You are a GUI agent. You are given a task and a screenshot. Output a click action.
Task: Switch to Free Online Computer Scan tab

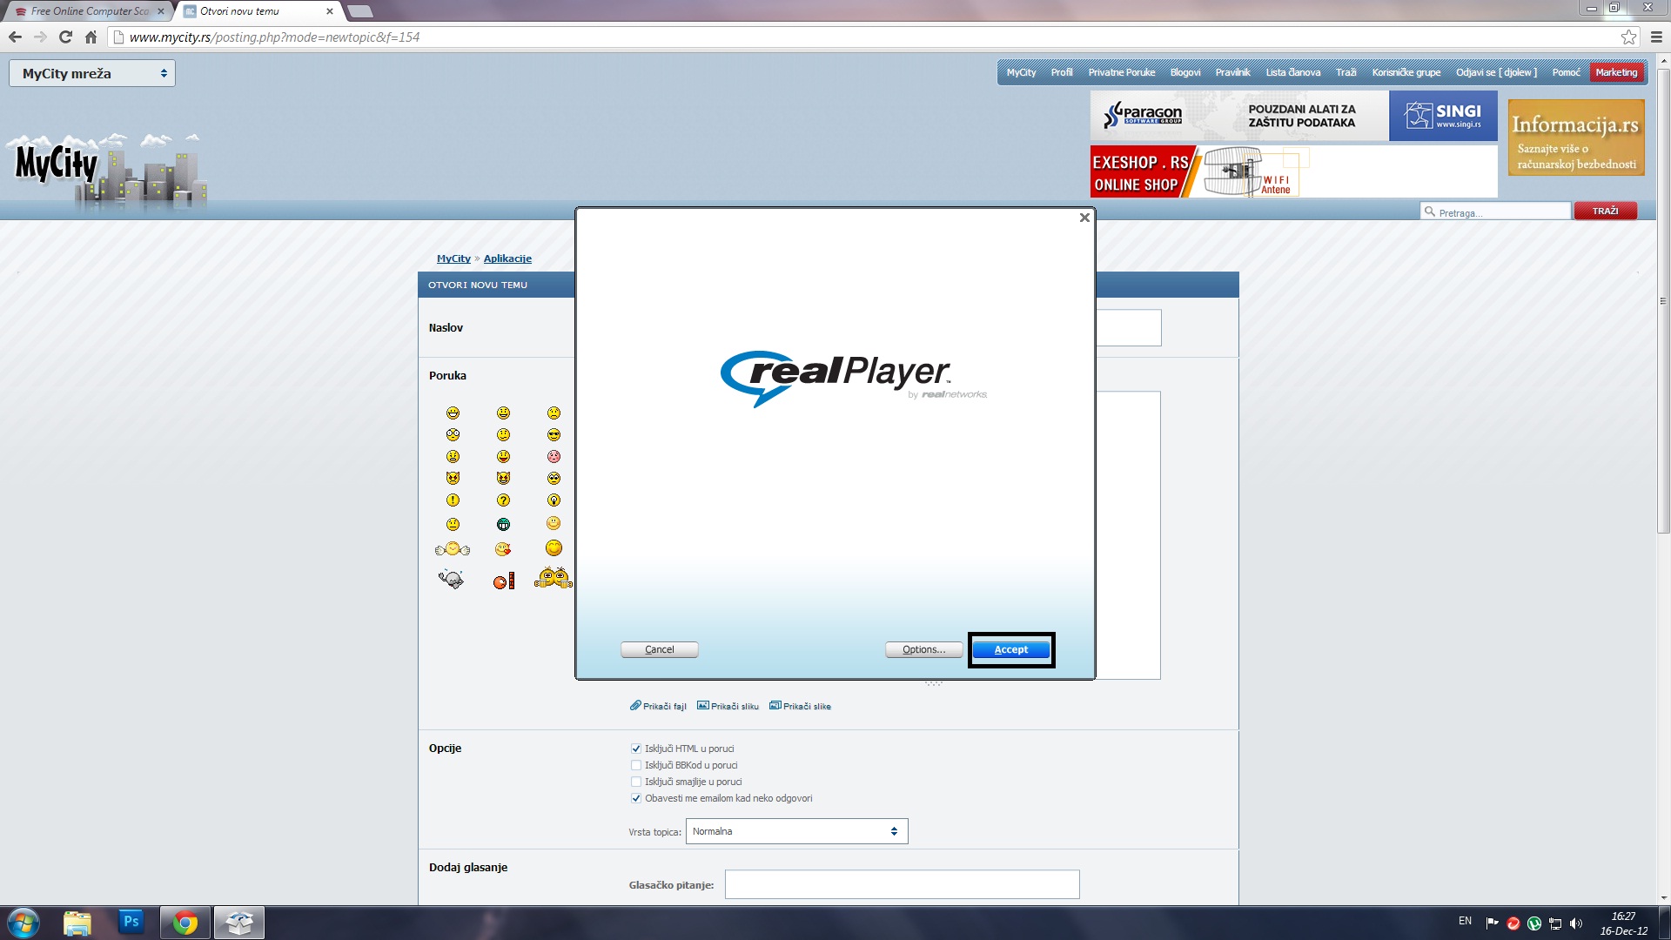(87, 11)
